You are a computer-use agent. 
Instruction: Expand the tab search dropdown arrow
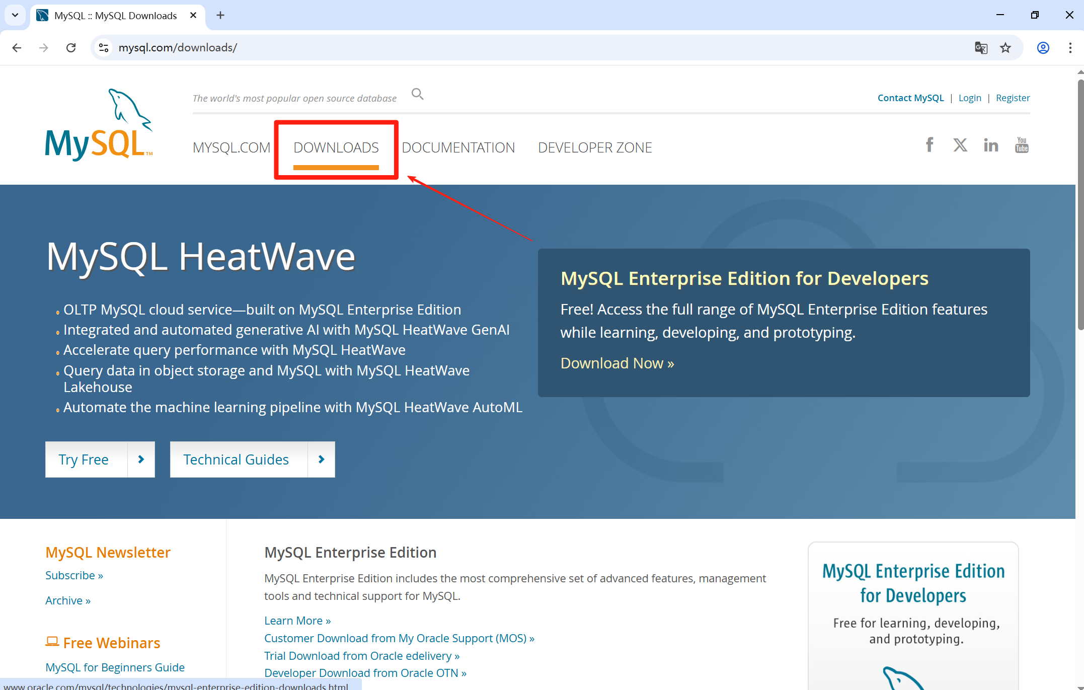tap(15, 15)
